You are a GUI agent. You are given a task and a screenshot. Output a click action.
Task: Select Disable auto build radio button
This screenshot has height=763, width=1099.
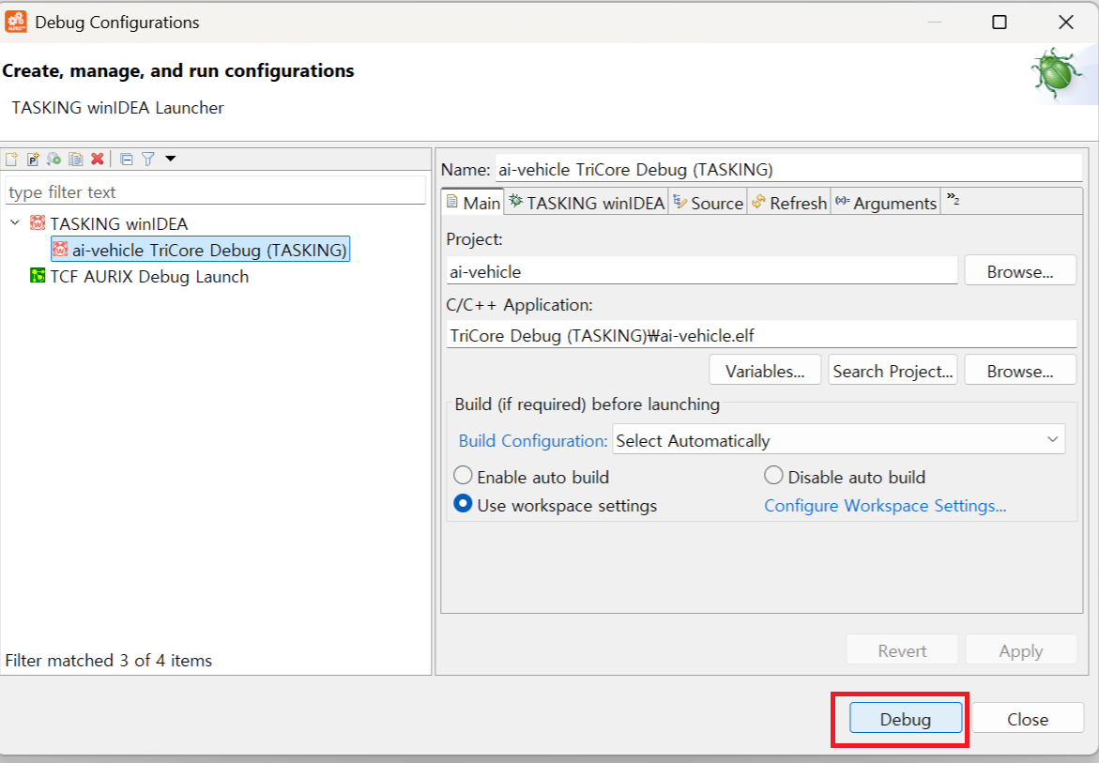pyautogui.click(x=773, y=476)
